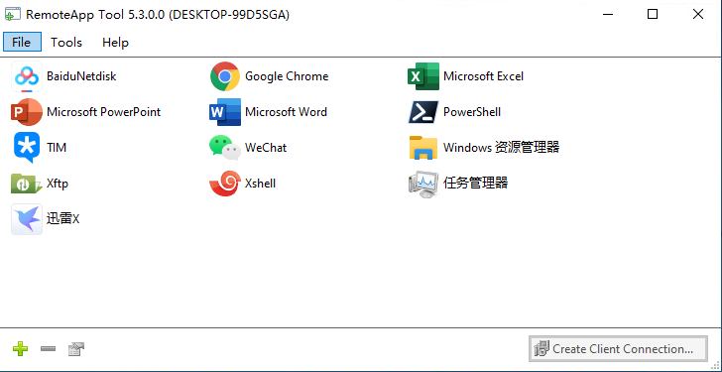722x372 pixels.
Task: Click the 迅雷X label text
Action: point(63,218)
